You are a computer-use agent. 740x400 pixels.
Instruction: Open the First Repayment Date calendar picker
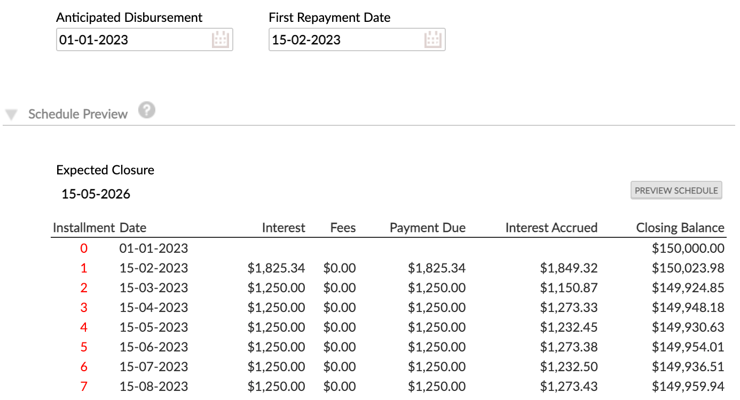[x=432, y=40]
